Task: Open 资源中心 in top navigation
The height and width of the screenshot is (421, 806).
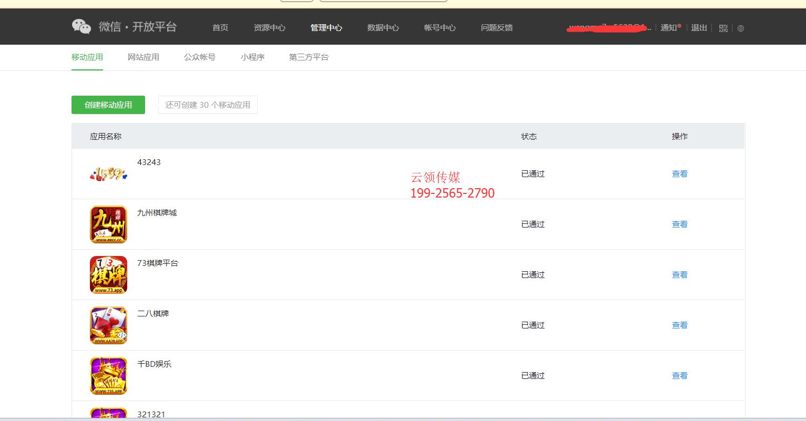Action: pyautogui.click(x=270, y=27)
